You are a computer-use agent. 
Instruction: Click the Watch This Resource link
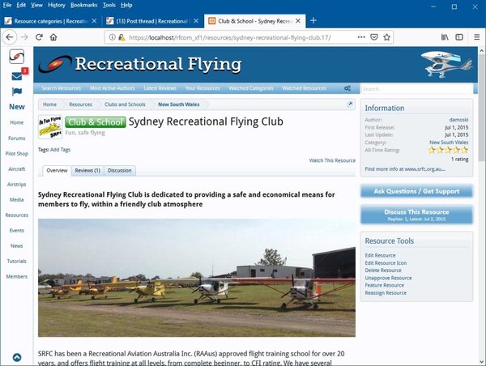[332, 160]
